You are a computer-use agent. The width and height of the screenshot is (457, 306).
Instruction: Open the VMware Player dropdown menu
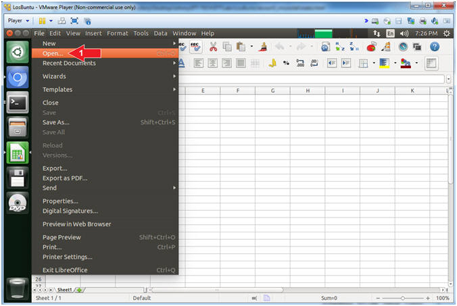click(x=18, y=21)
